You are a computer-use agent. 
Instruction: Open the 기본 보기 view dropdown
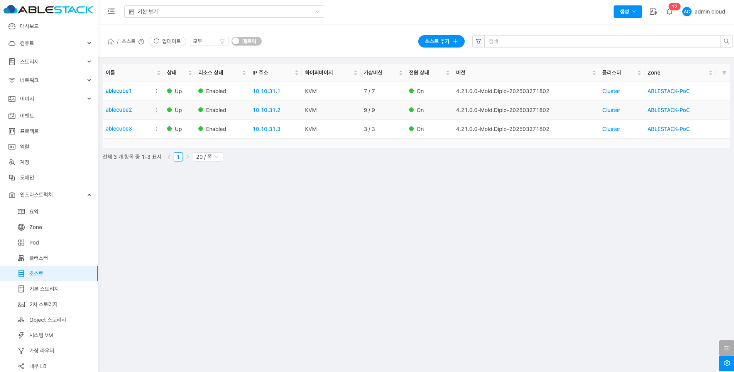pyautogui.click(x=224, y=12)
